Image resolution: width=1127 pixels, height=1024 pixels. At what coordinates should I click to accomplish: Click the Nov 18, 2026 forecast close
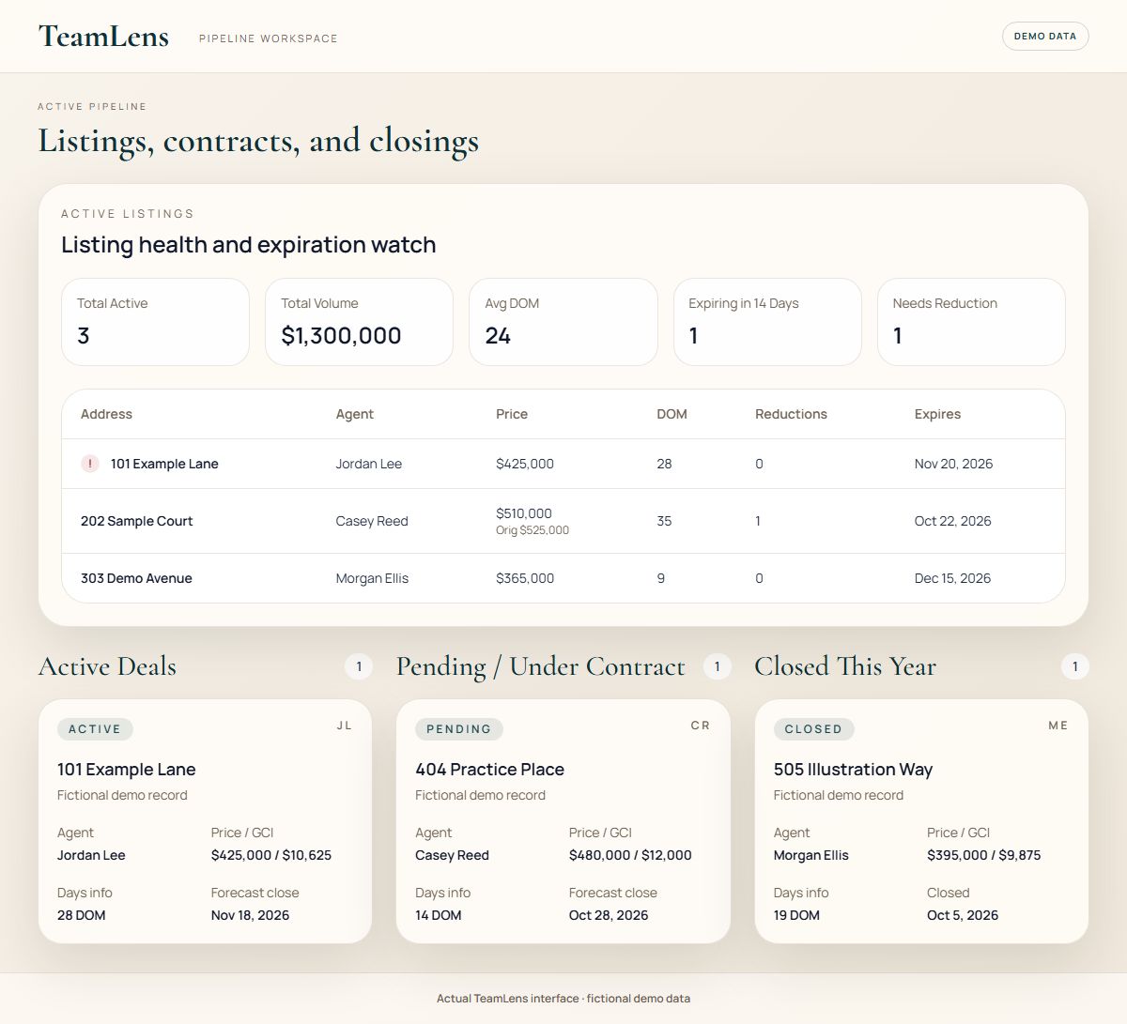click(250, 915)
